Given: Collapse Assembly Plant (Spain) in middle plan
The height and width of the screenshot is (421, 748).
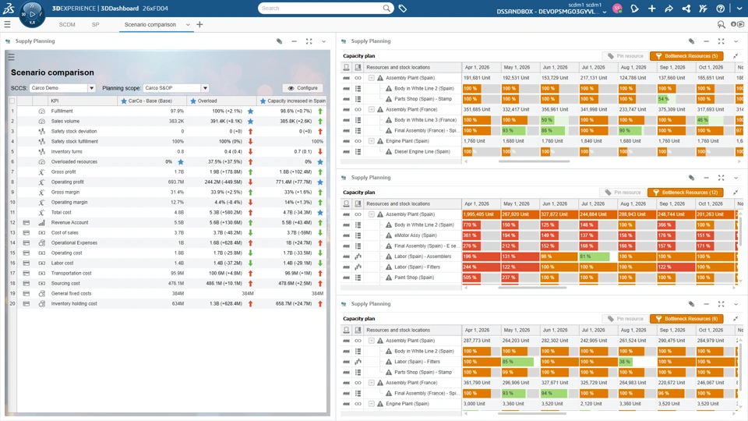Looking at the screenshot, I should tap(371, 214).
